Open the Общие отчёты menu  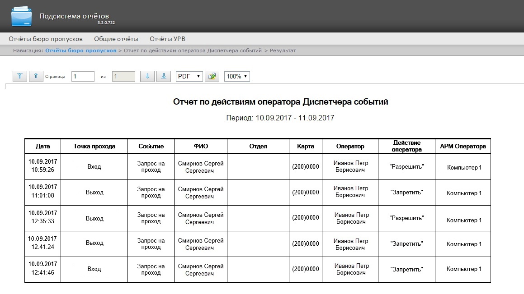tap(116, 39)
